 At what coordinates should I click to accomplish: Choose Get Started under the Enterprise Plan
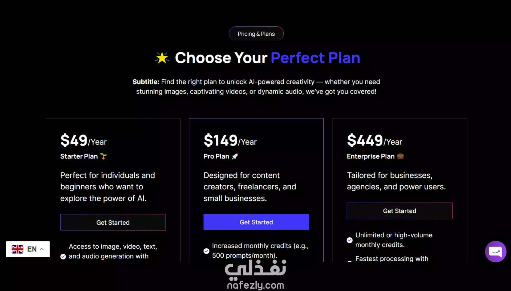pos(399,211)
